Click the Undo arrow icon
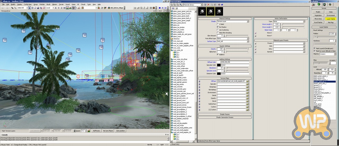Screen dimensions: 339x146 3,8
